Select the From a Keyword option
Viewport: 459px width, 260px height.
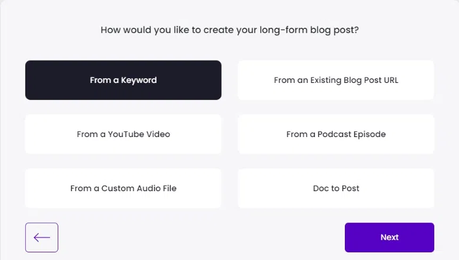123,80
